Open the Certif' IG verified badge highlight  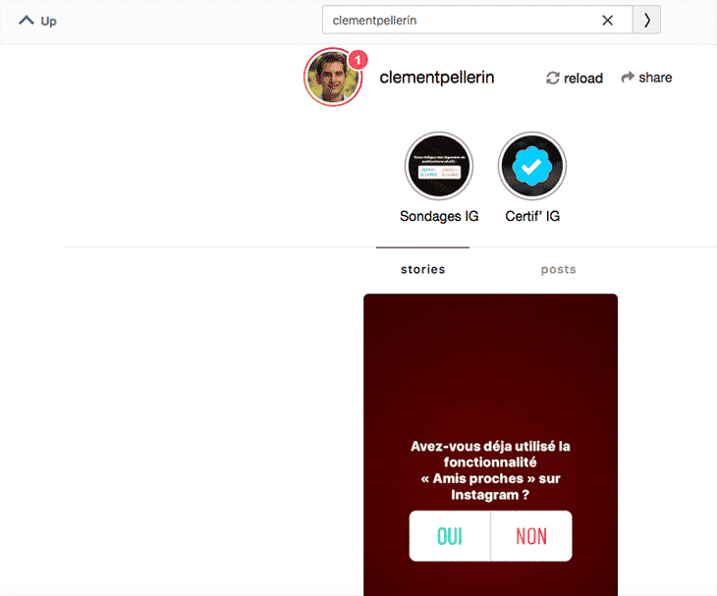point(531,166)
